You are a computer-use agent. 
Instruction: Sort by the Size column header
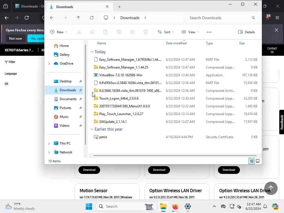pyautogui.click(x=242, y=43)
